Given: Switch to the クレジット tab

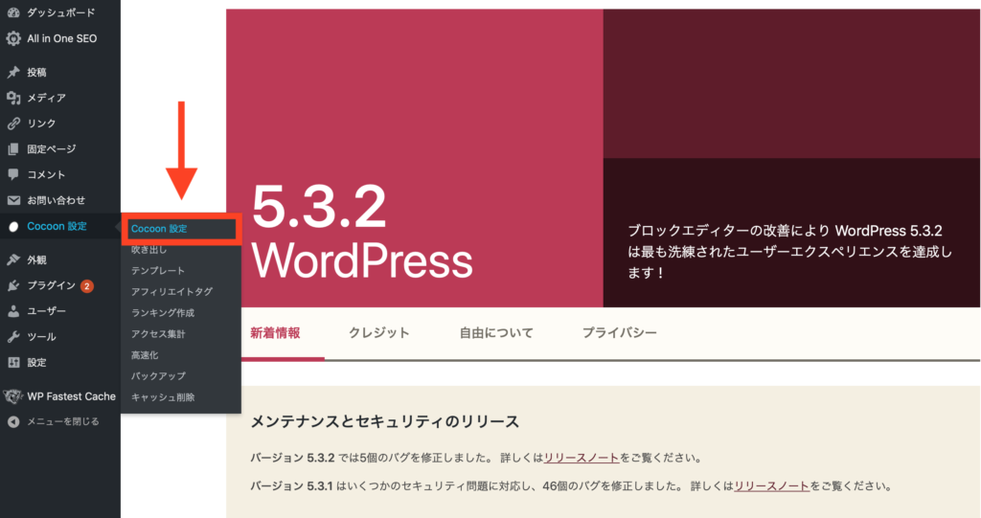Looking at the screenshot, I should (379, 333).
